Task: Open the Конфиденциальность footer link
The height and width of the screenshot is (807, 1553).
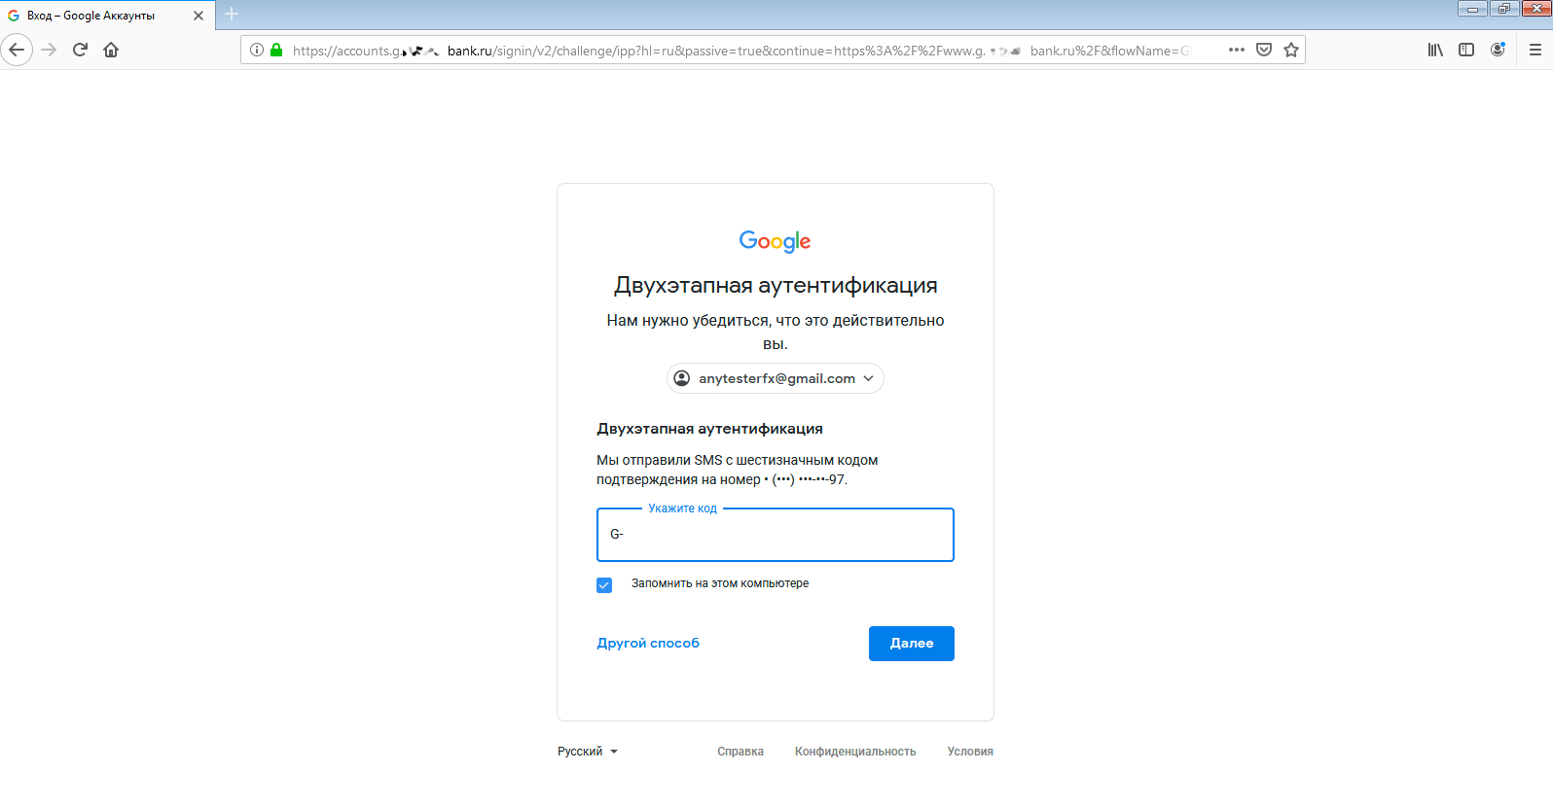Action: tap(855, 752)
